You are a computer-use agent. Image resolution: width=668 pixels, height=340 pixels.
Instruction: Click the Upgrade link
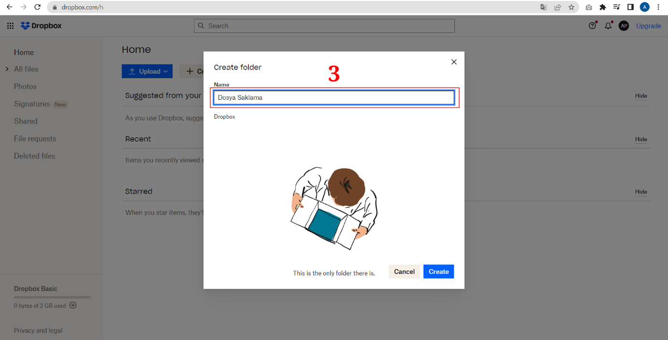649,26
